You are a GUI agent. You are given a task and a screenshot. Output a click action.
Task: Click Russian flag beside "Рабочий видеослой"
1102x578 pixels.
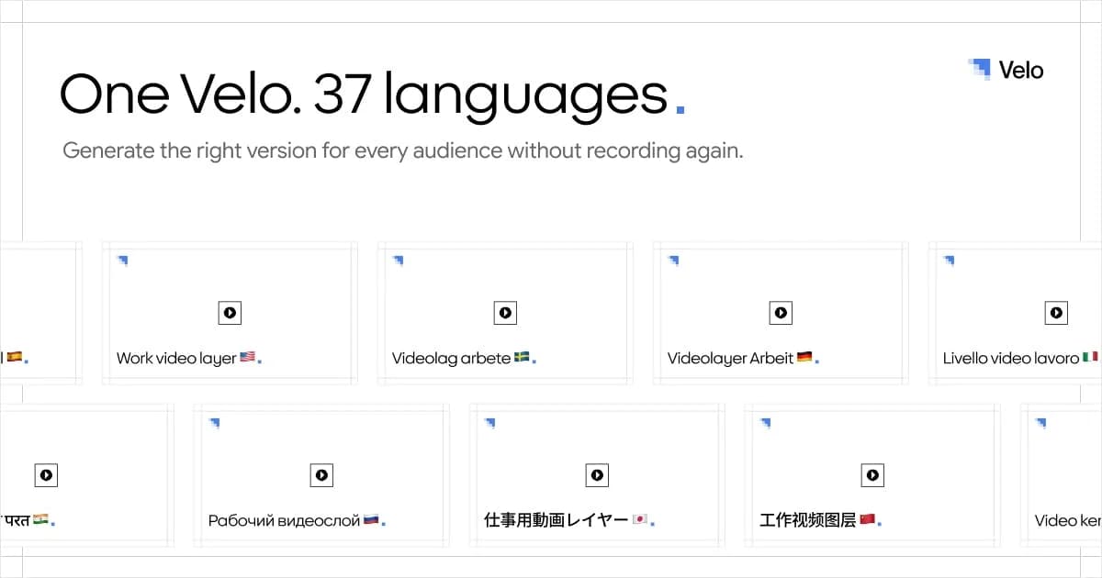pyautogui.click(x=371, y=520)
